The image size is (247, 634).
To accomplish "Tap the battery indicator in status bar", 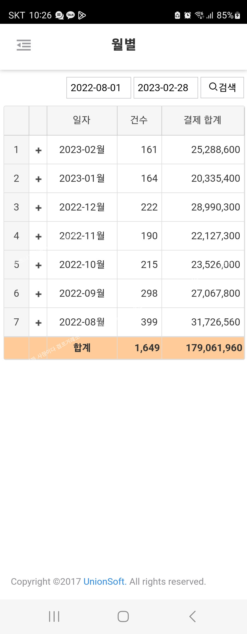I will (x=237, y=15).
